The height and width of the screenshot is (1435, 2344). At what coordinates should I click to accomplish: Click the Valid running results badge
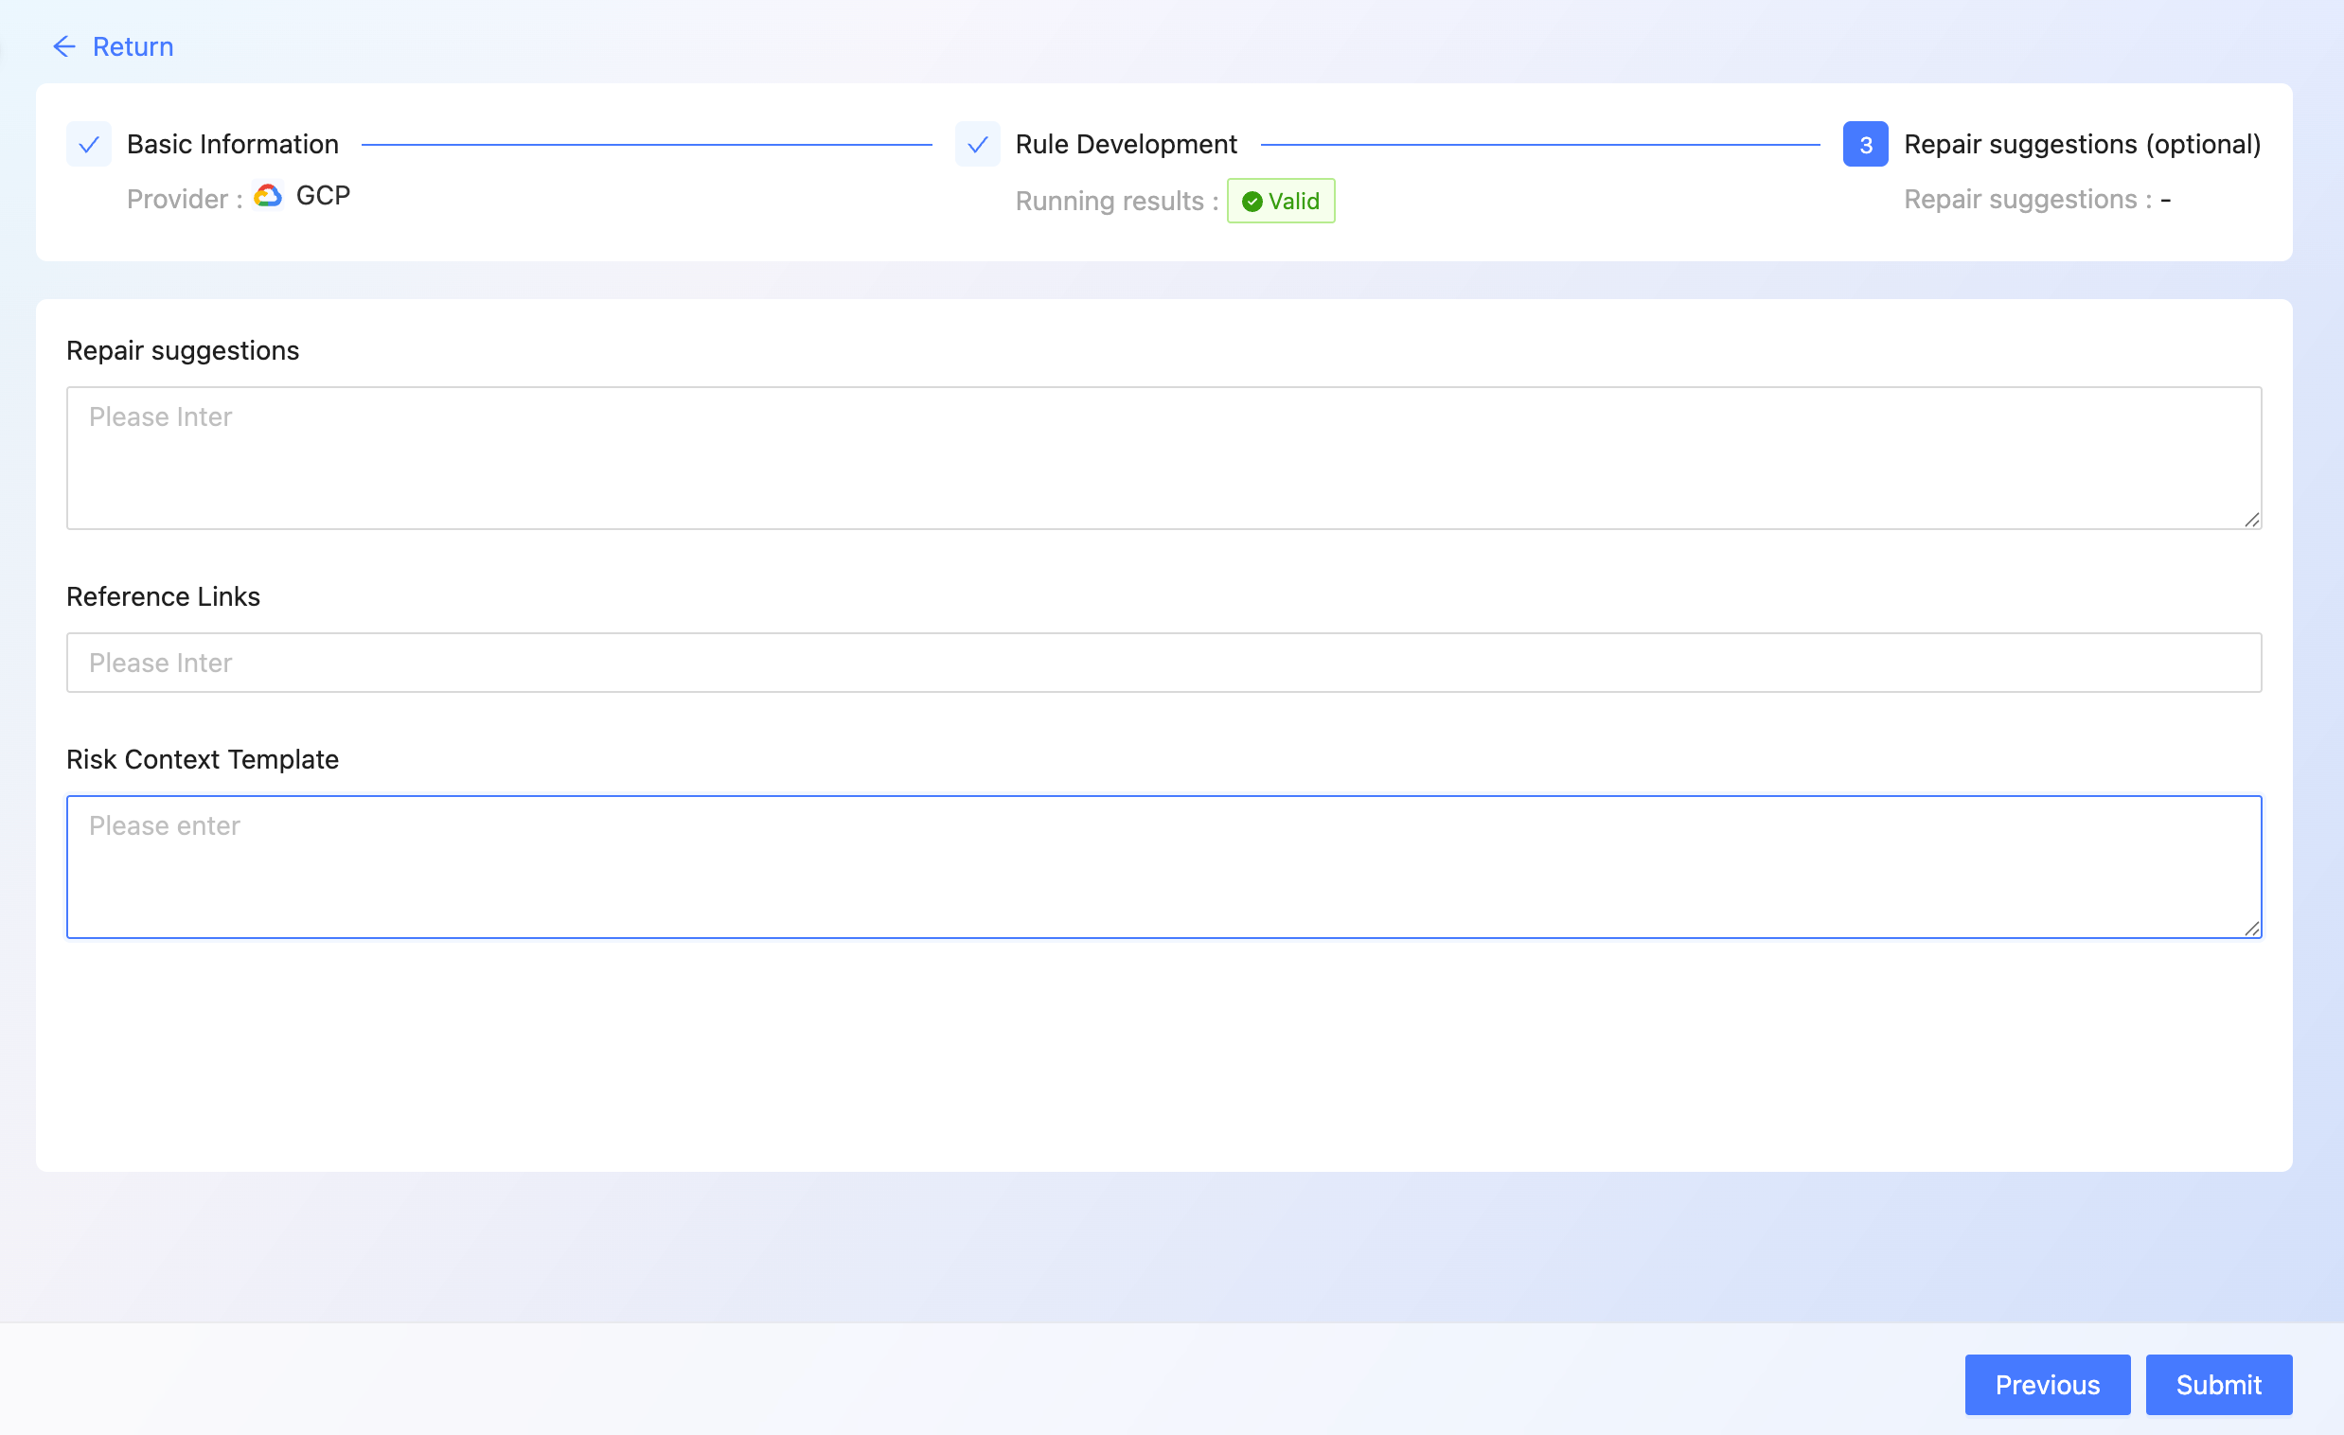tap(1281, 202)
